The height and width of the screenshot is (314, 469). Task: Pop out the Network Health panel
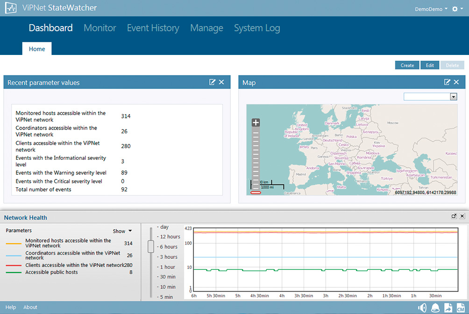pos(454,216)
